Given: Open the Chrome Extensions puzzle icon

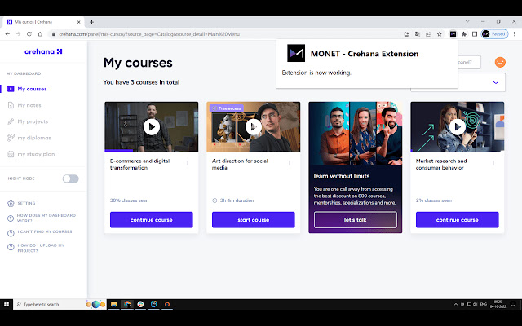Looking at the screenshot, I should [464, 34].
